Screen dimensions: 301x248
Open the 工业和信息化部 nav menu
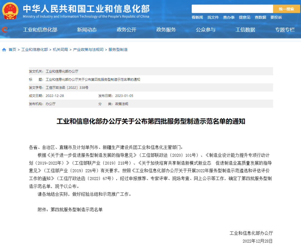point(40,30)
